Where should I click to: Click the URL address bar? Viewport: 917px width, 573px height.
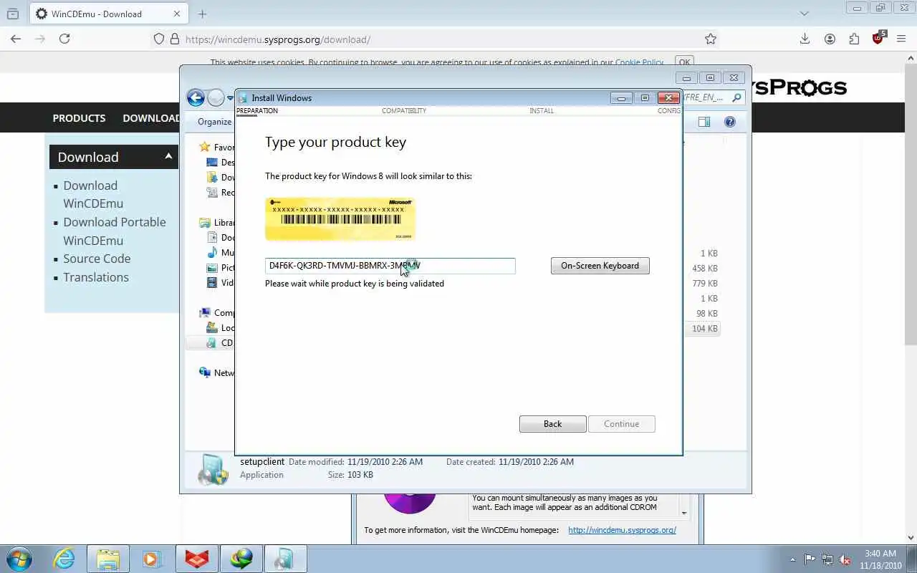[x=437, y=39]
